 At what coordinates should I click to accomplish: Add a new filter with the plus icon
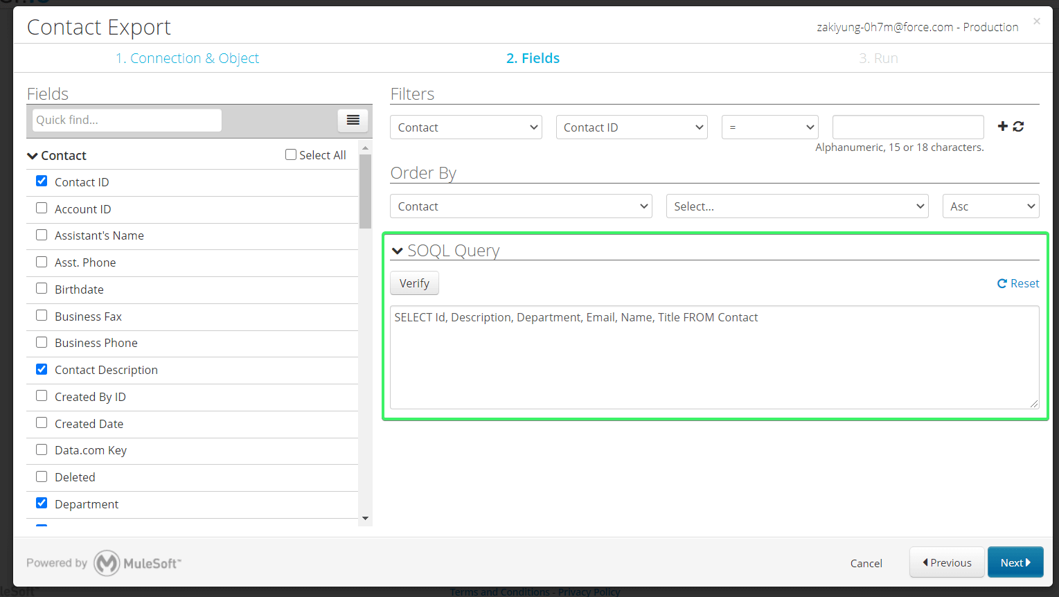1002,126
